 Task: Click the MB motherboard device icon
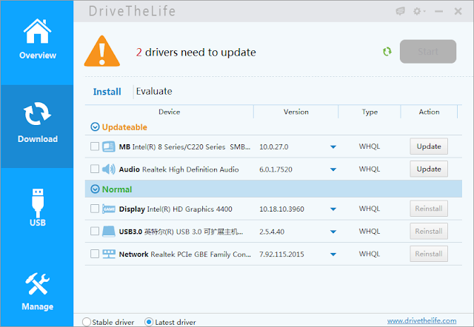[109, 146]
